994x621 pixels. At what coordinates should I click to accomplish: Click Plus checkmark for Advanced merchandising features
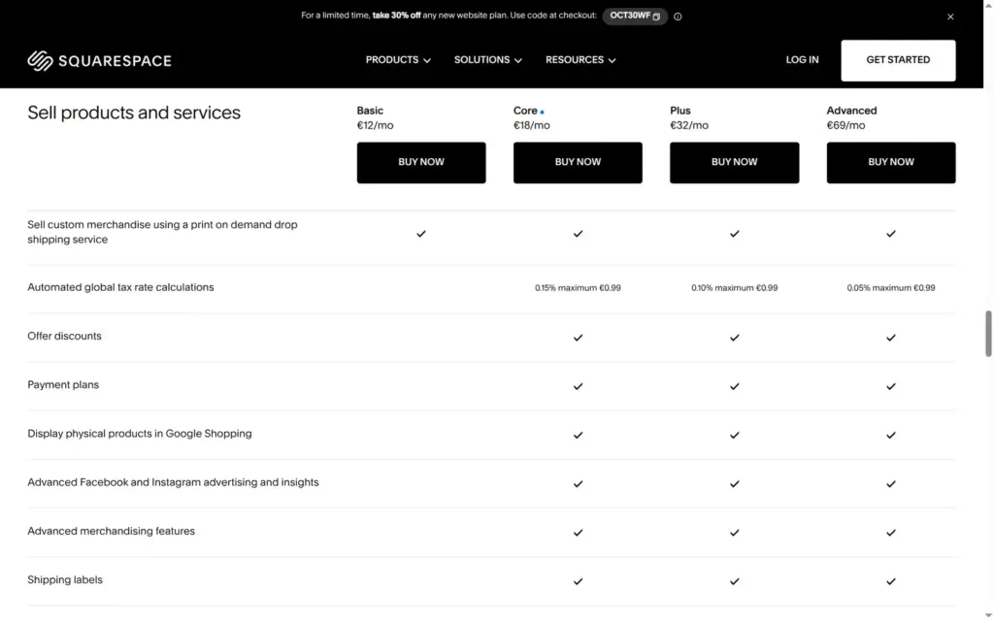(x=734, y=533)
